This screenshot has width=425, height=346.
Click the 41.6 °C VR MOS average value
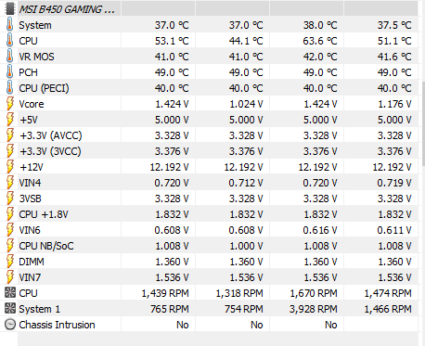point(394,57)
